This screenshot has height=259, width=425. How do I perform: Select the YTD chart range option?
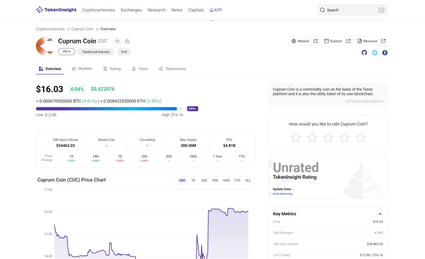tap(237, 181)
